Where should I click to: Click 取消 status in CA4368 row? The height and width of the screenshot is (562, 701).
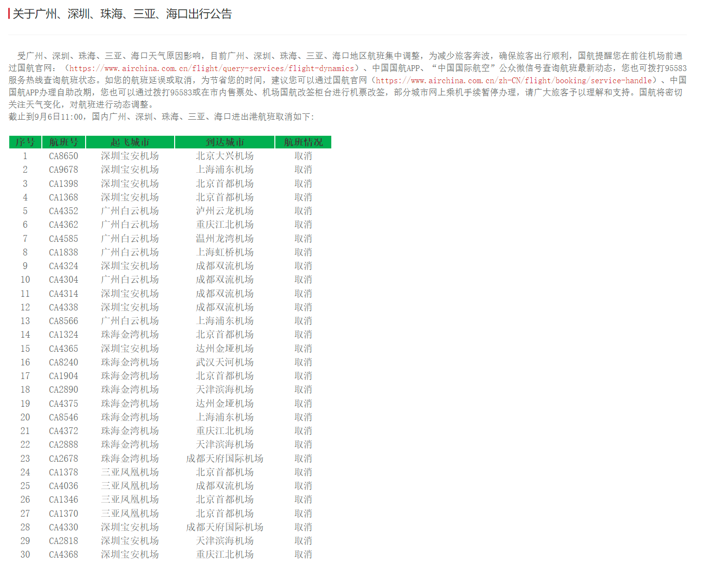303,555
